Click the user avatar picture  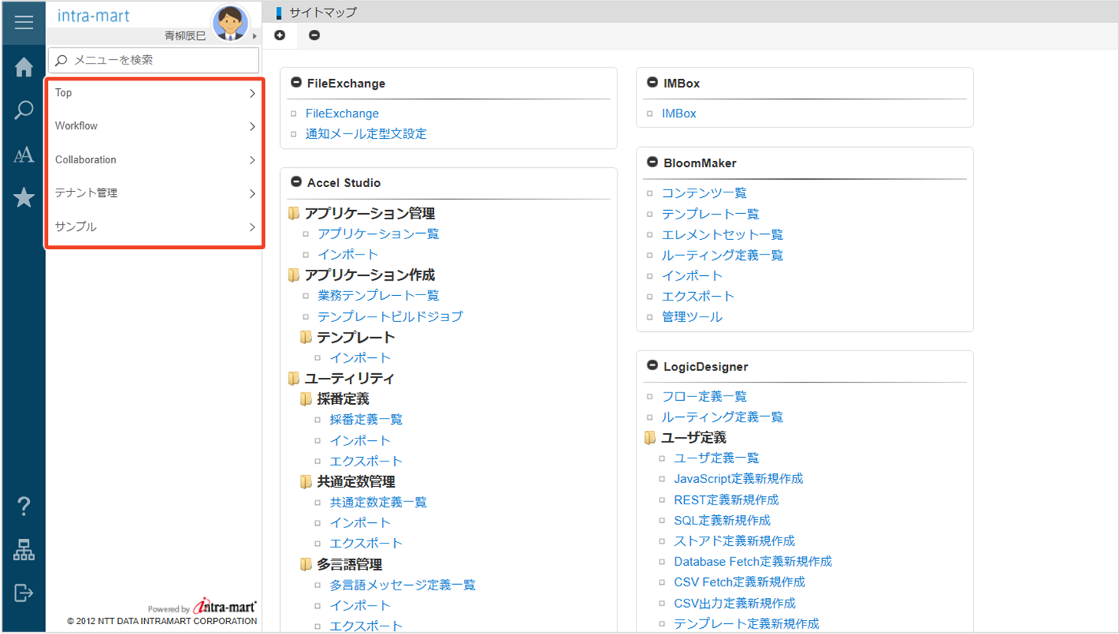tap(230, 23)
